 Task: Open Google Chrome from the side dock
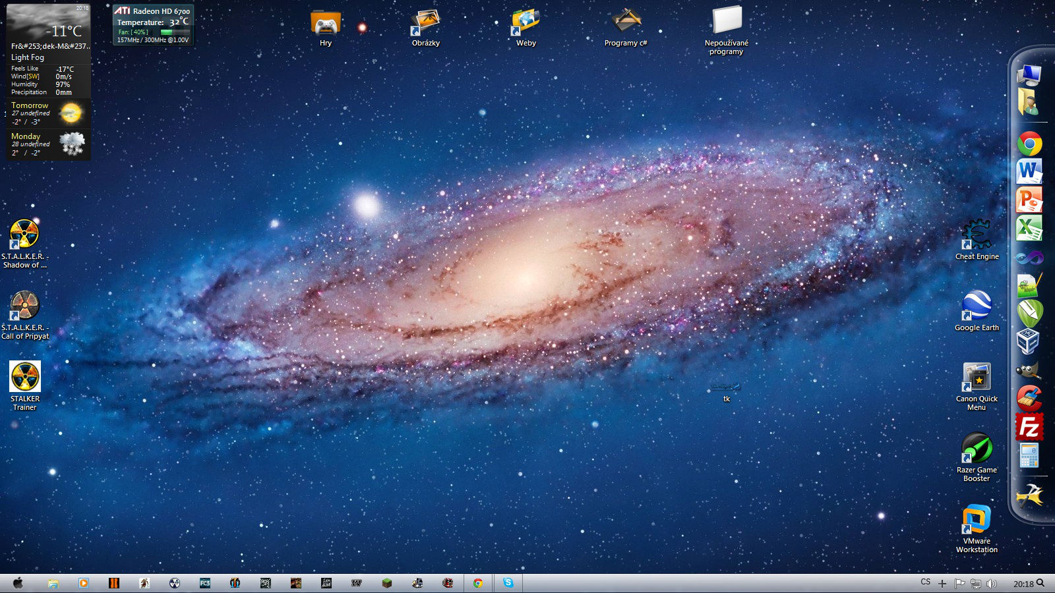click(x=1029, y=144)
